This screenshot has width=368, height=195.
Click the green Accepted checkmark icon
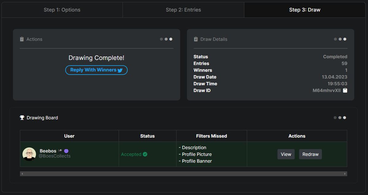(x=145, y=154)
